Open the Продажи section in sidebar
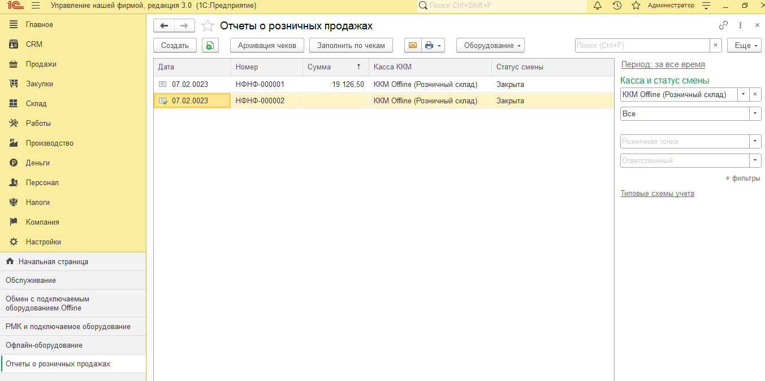Screen dimensions: 765x381 pyautogui.click(x=41, y=64)
